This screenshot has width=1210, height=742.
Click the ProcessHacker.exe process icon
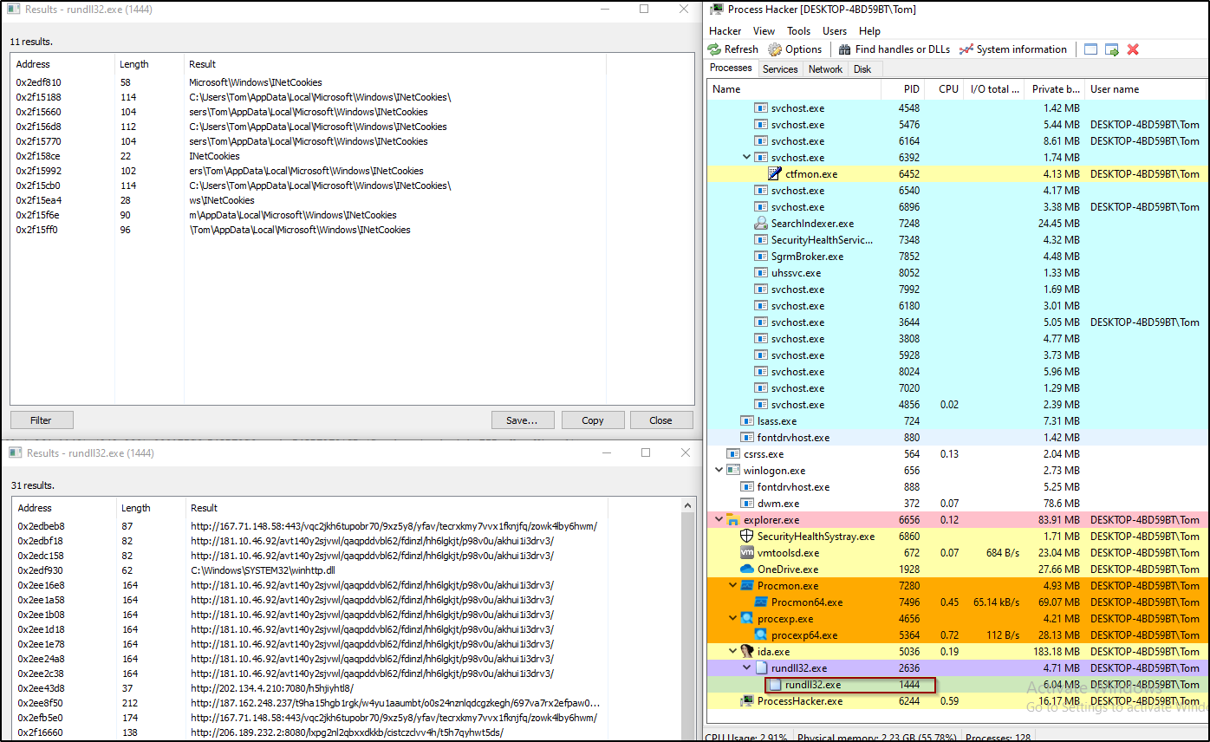coord(747,701)
